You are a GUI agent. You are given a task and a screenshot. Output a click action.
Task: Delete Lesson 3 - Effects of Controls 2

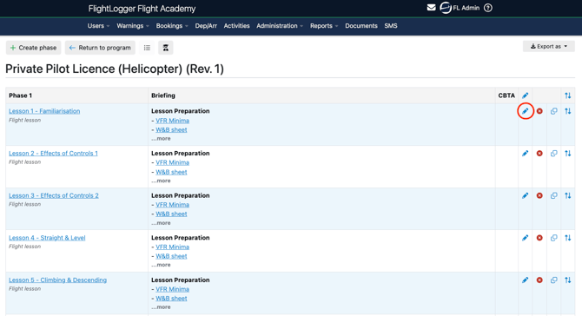539,195
